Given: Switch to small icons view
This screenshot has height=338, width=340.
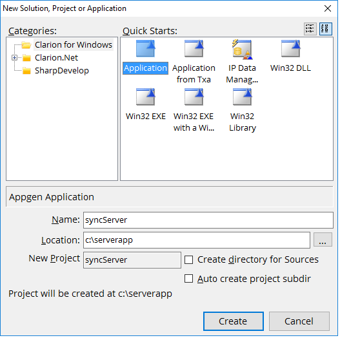Looking at the screenshot, I should [x=310, y=29].
